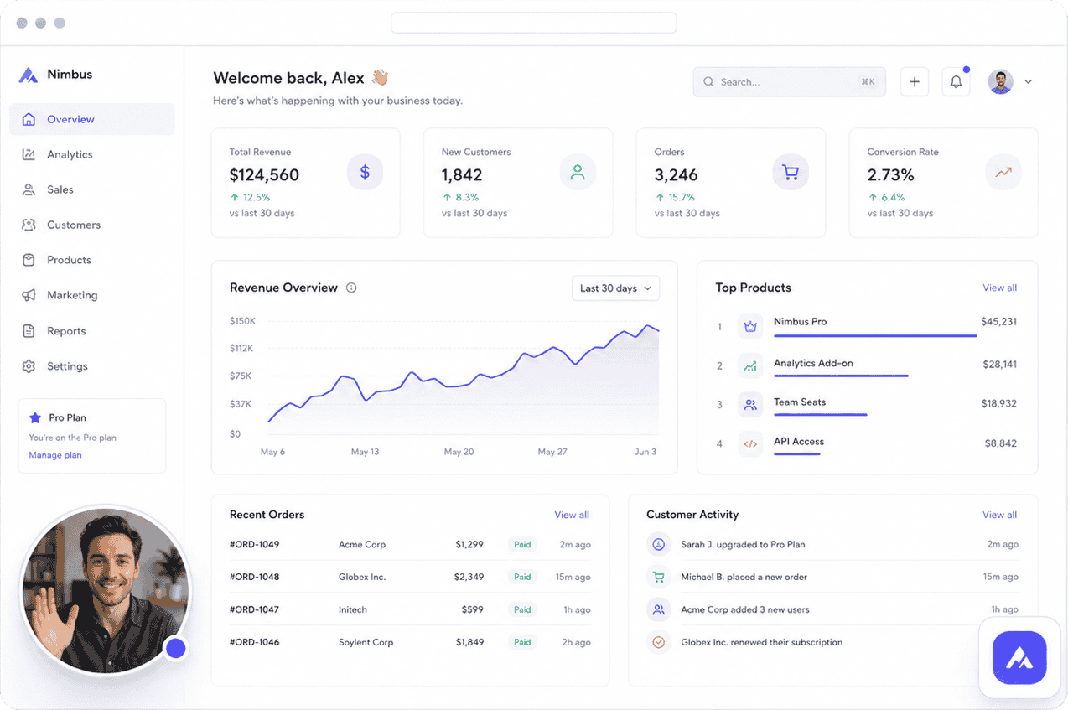Click the Team Seats users icon
The width and height of the screenshot is (1068, 710).
pos(750,405)
